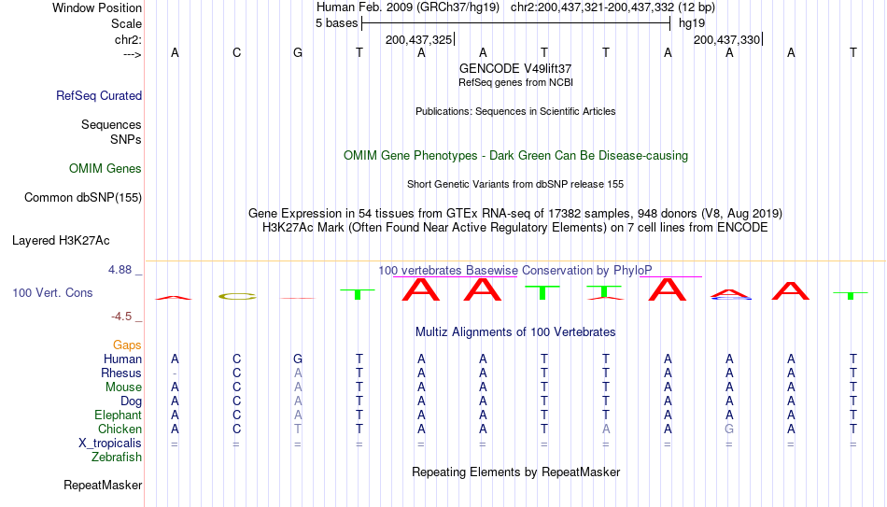Viewport: 887px width, 507px height.
Task: Select the Human species row label
Action: 122,359
